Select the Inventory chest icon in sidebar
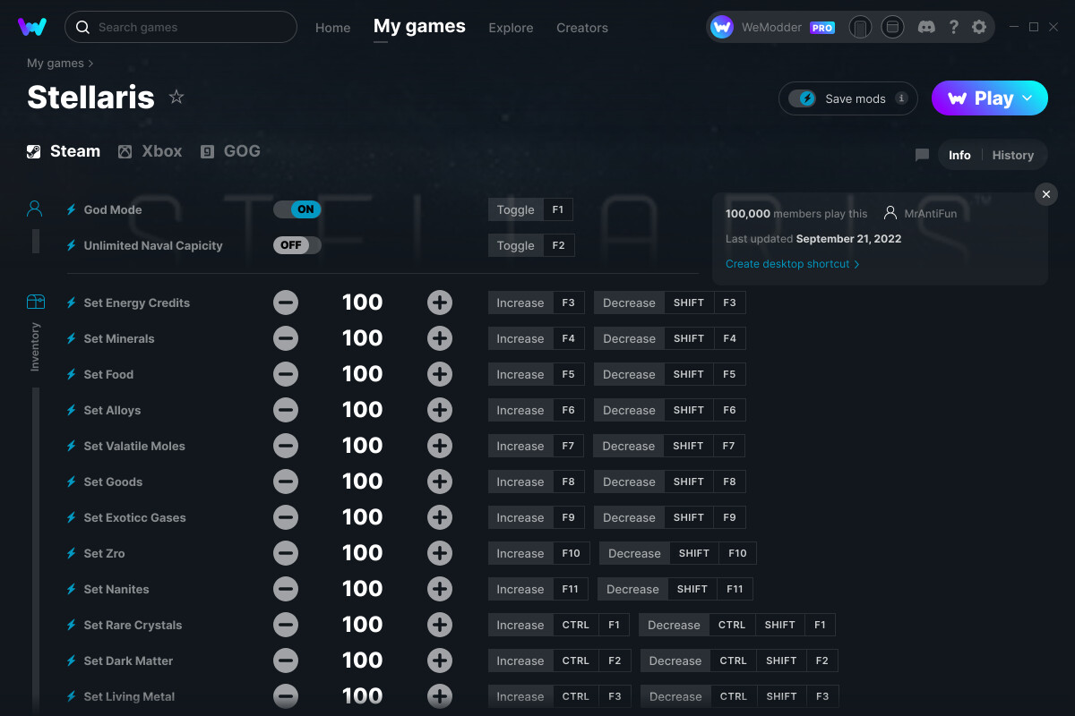Image resolution: width=1075 pixels, height=716 pixels. pos(35,302)
